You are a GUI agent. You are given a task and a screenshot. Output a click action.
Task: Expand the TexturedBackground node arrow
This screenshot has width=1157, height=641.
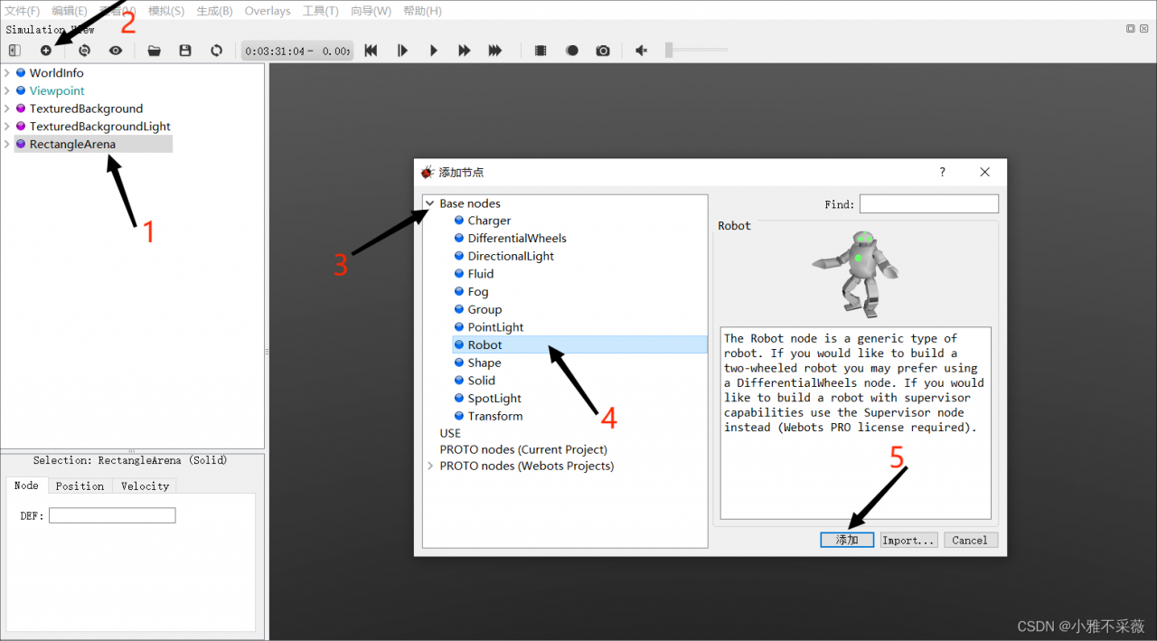pyautogui.click(x=7, y=108)
